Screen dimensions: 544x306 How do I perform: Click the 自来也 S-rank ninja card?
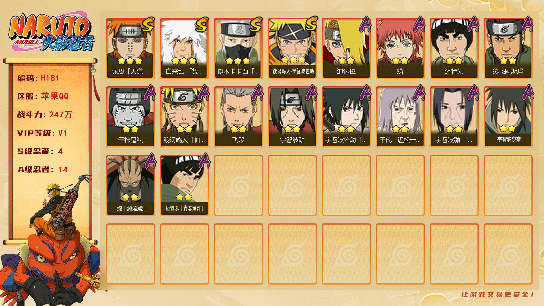point(184,48)
